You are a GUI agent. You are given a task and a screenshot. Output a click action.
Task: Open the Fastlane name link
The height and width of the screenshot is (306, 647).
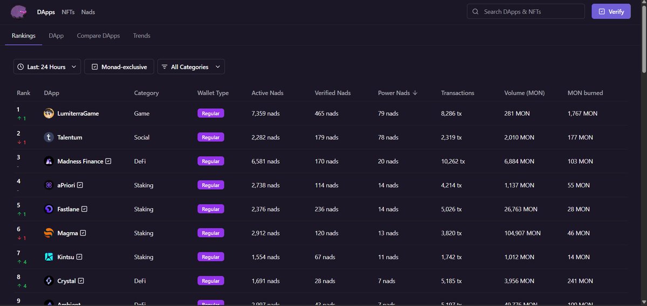(x=68, y=209)
